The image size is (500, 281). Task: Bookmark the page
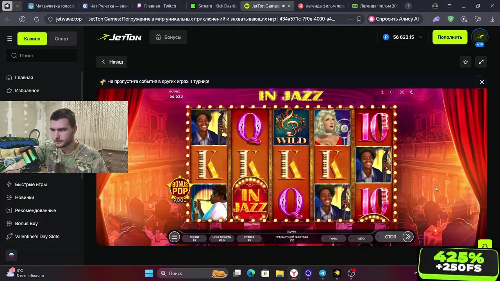pyautogui.click(x=359, y=19)
